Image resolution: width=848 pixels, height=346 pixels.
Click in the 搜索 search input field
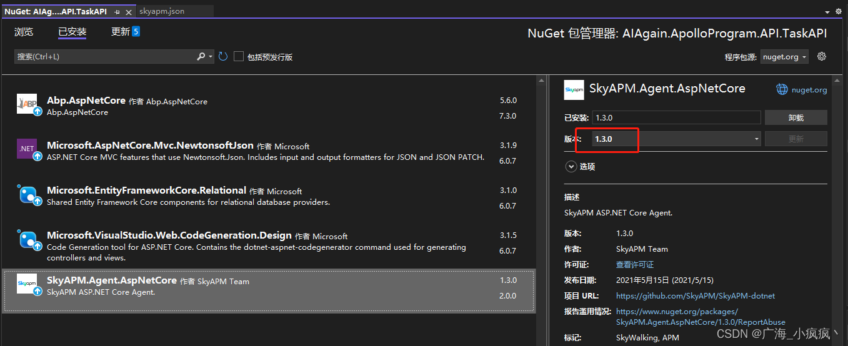pyautogui.click(x=103, y=56)
